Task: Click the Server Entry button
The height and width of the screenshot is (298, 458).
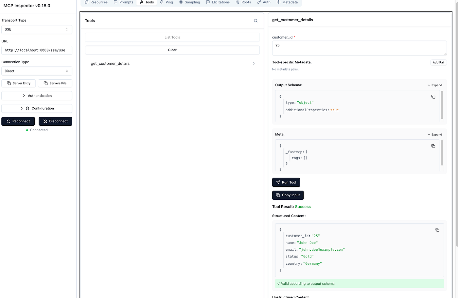Action: [x=19, y=83]
